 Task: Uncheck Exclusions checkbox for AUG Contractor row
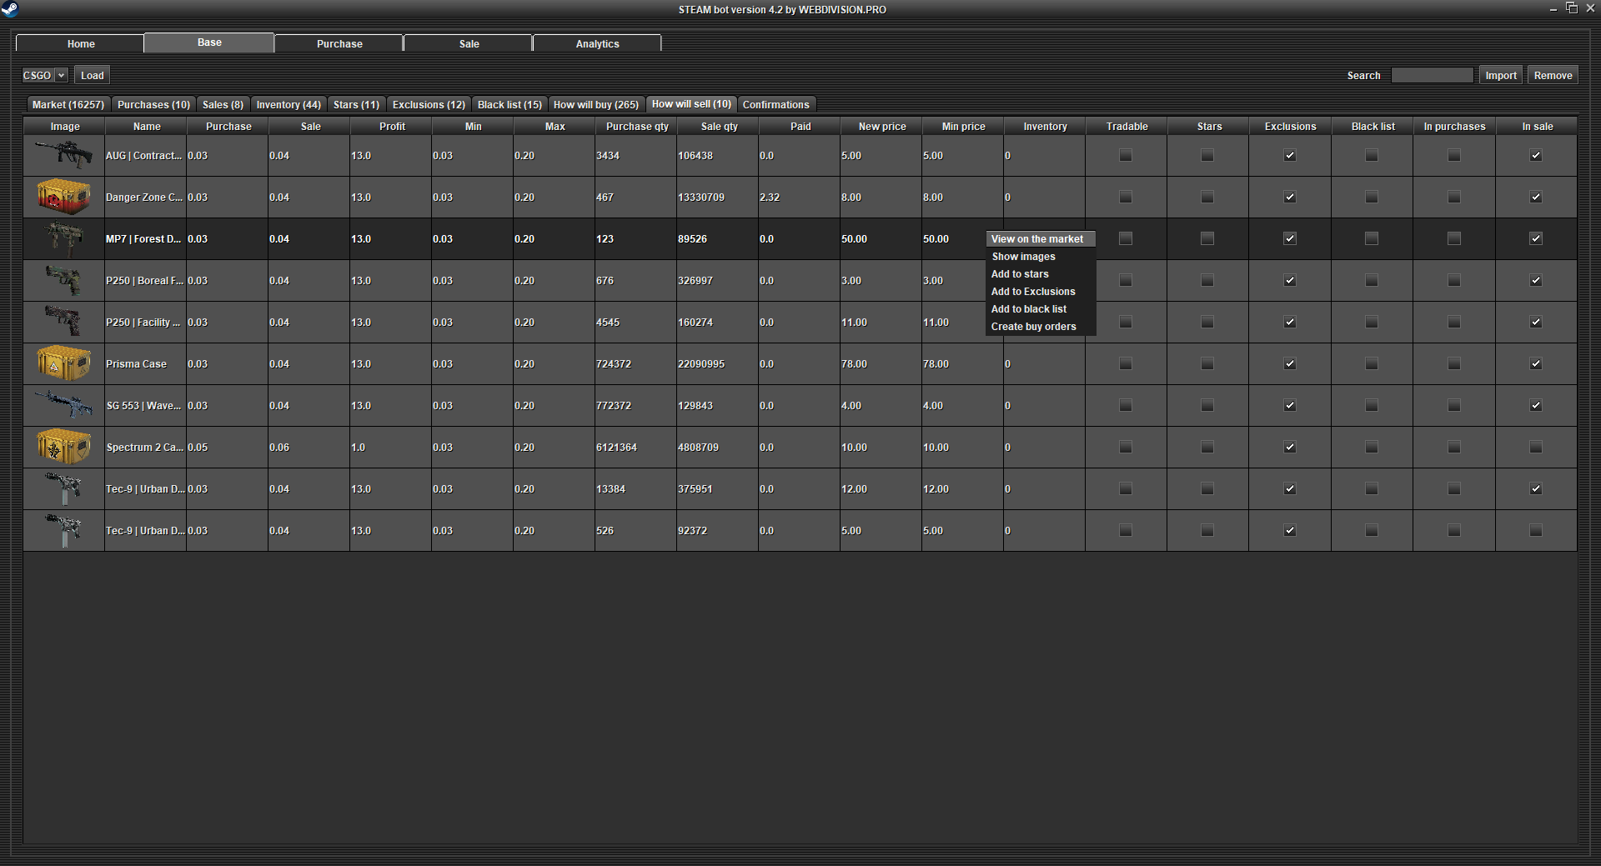[x=1289, y=155]
